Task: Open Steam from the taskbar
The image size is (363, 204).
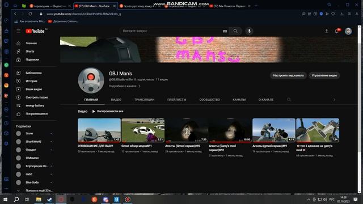Action: click(49, 199)
